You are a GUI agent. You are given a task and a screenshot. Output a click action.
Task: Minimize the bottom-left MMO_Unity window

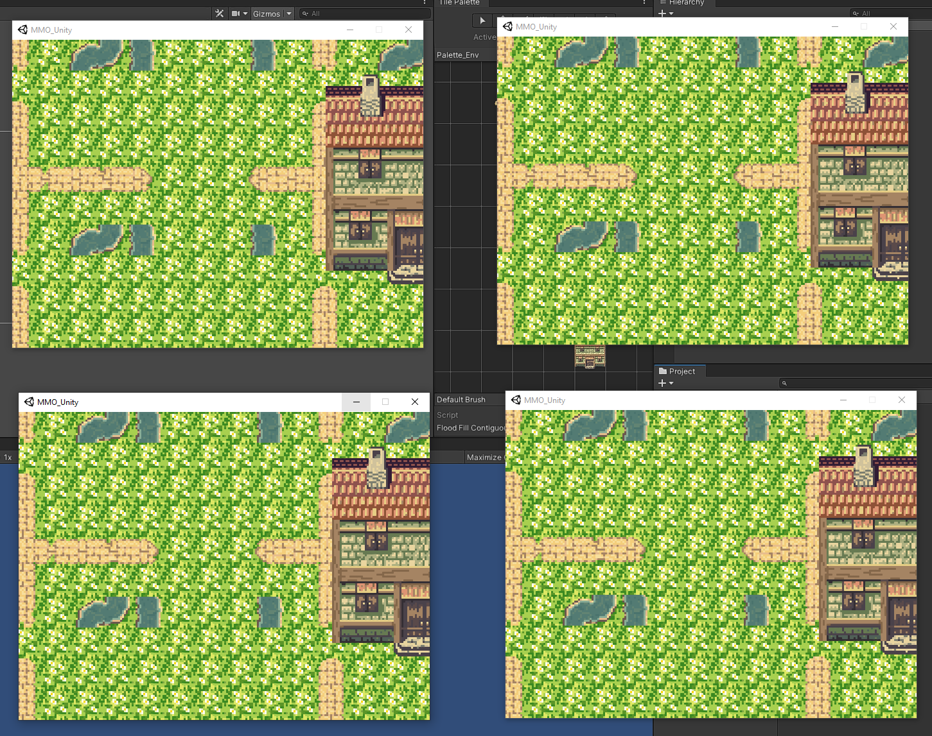[x=356, y=402]
